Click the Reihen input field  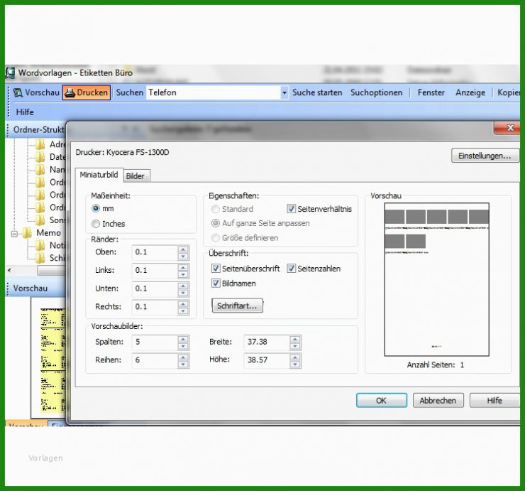coord(155,360)
